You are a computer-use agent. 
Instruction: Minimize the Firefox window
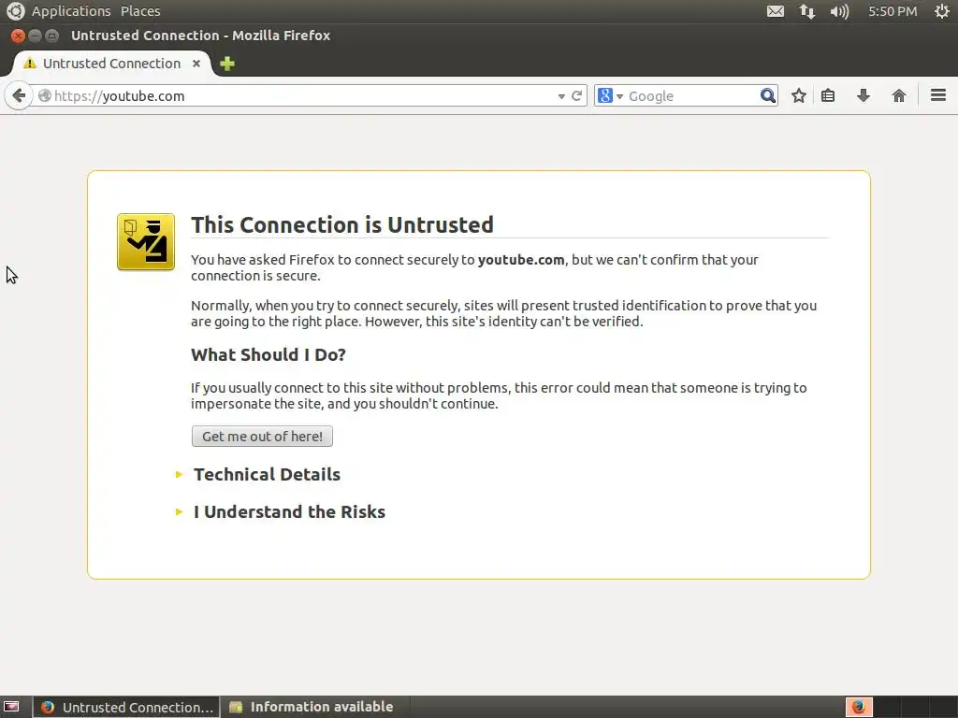point(35,36)
